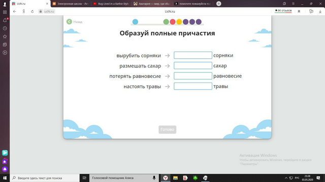Open notifications bell in browser sidebar
Screen dimensions: 325x182
(x=5, y=20)
